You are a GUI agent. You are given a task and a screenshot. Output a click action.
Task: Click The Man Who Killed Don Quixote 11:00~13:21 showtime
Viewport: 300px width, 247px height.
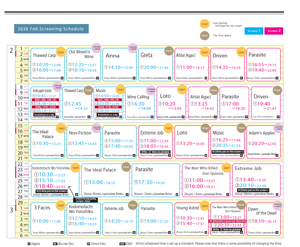(x=200, y=180)
